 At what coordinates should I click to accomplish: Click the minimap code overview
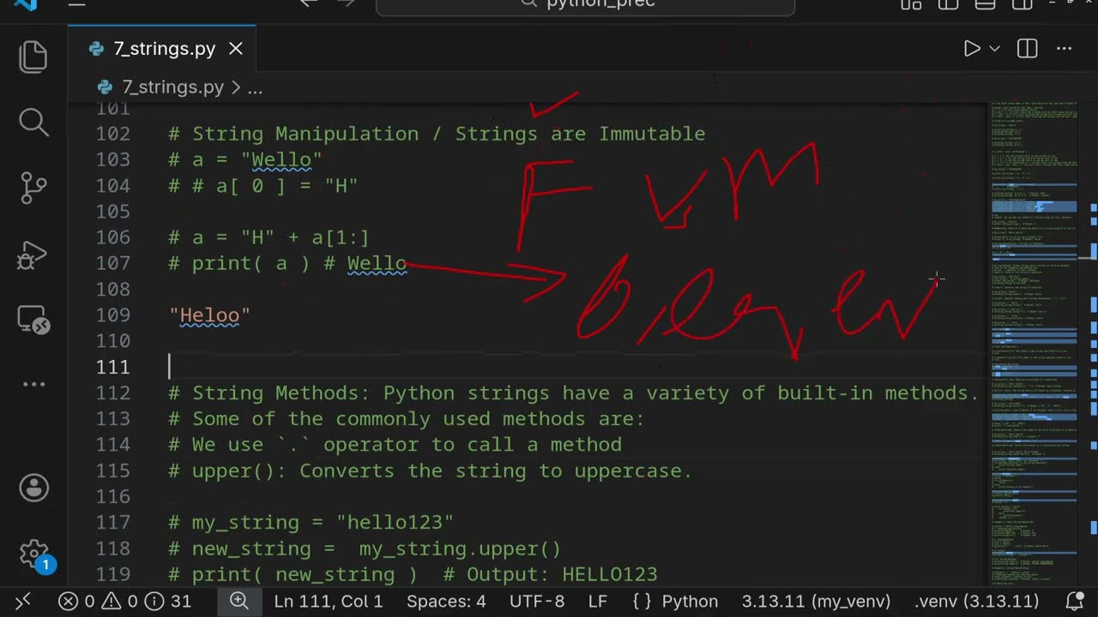pyautogui.click(x=1035, y=343)
